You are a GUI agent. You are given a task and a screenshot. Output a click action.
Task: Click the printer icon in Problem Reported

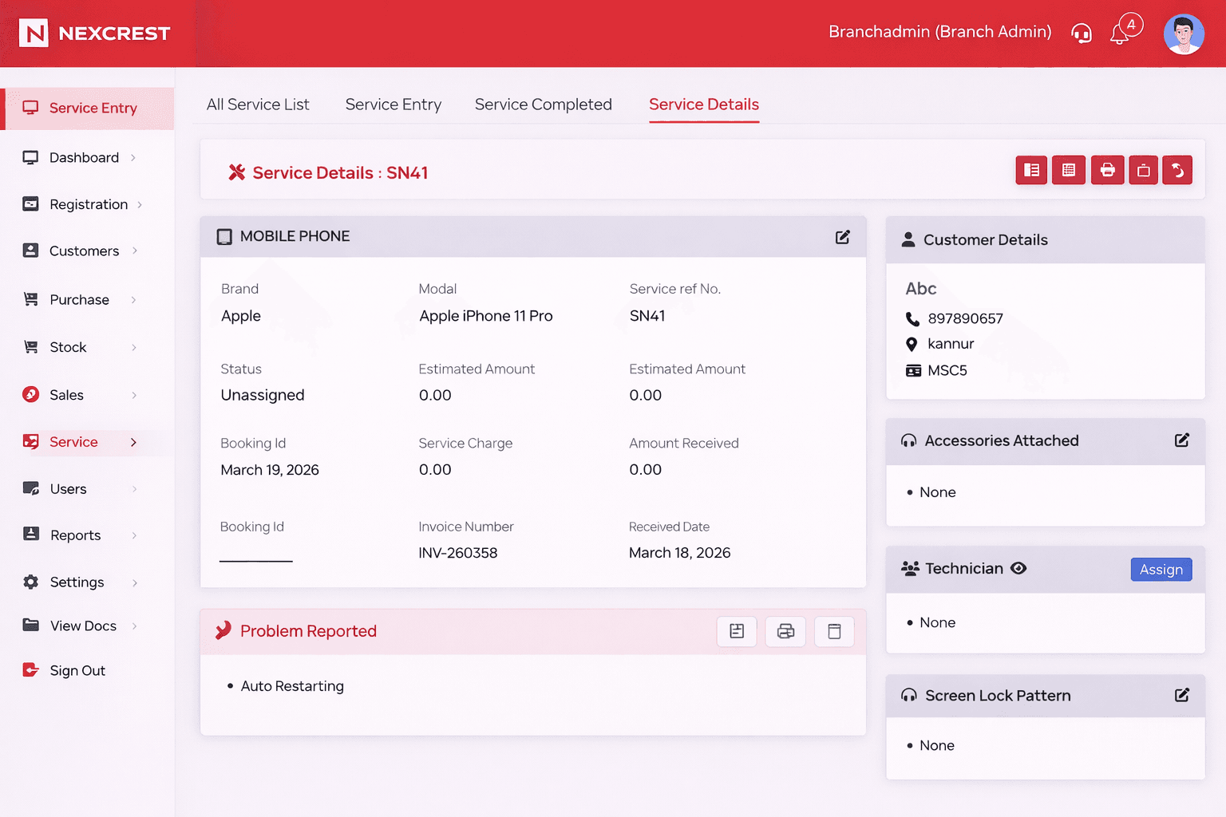(x=785, y=631)
